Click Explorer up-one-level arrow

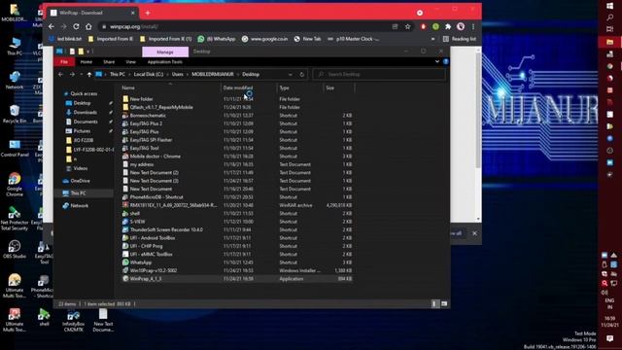click(x=89, y=74)
